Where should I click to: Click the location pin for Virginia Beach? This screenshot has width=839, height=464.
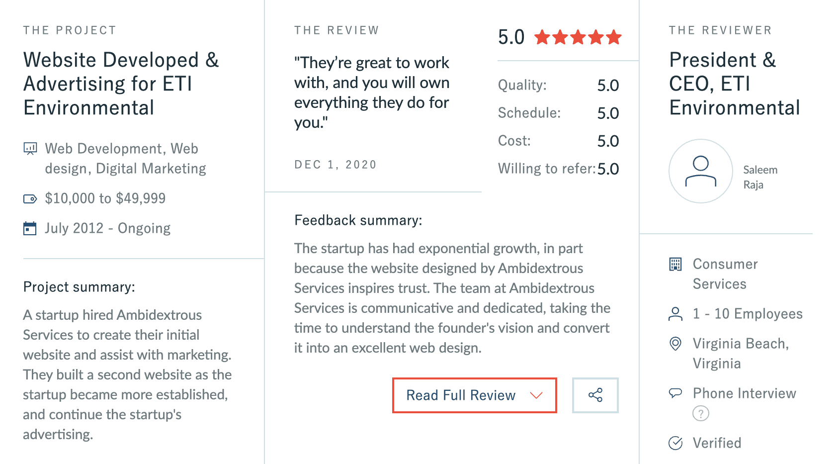coord(675,344)
